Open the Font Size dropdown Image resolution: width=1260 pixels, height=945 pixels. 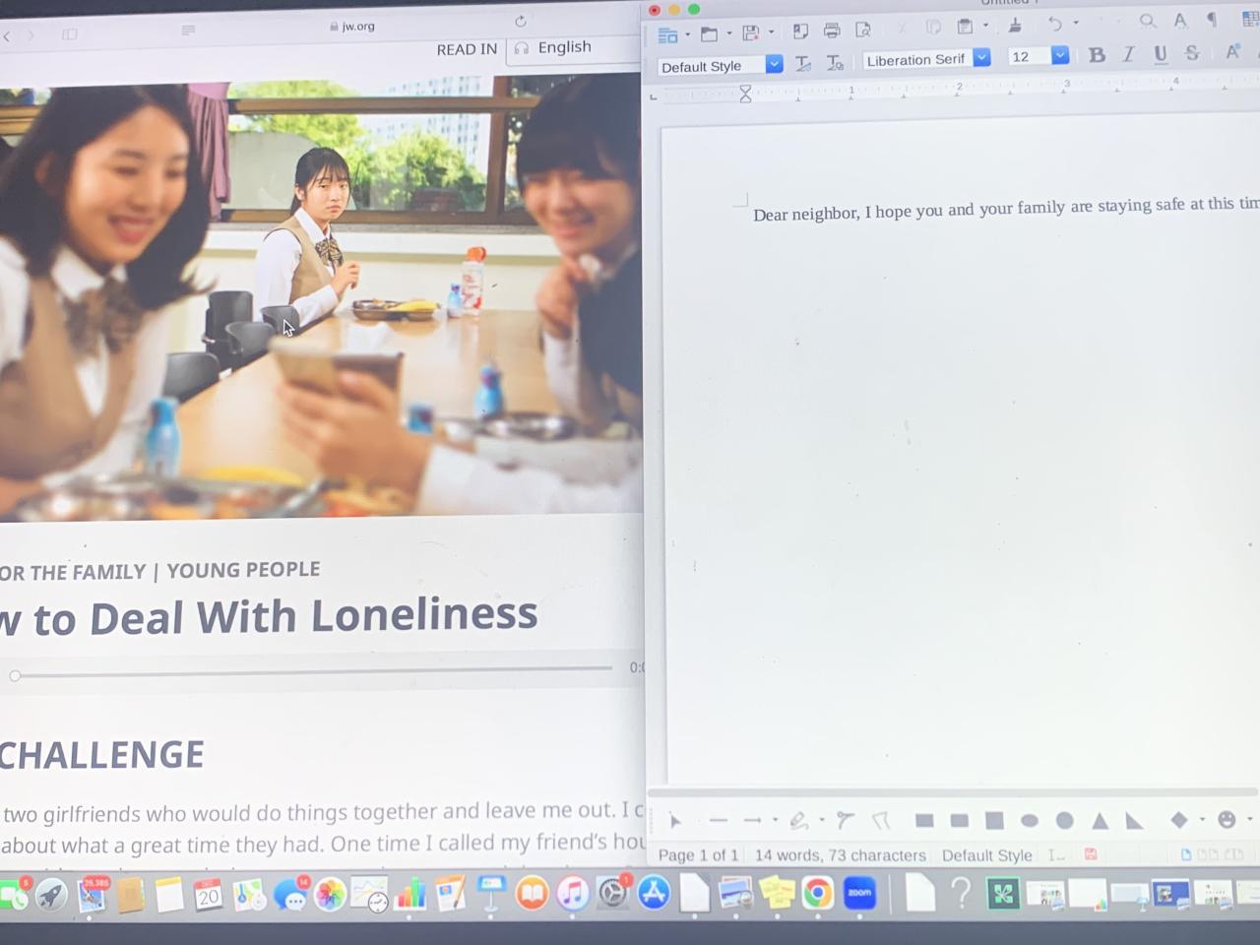click(x=1060, y=55)
